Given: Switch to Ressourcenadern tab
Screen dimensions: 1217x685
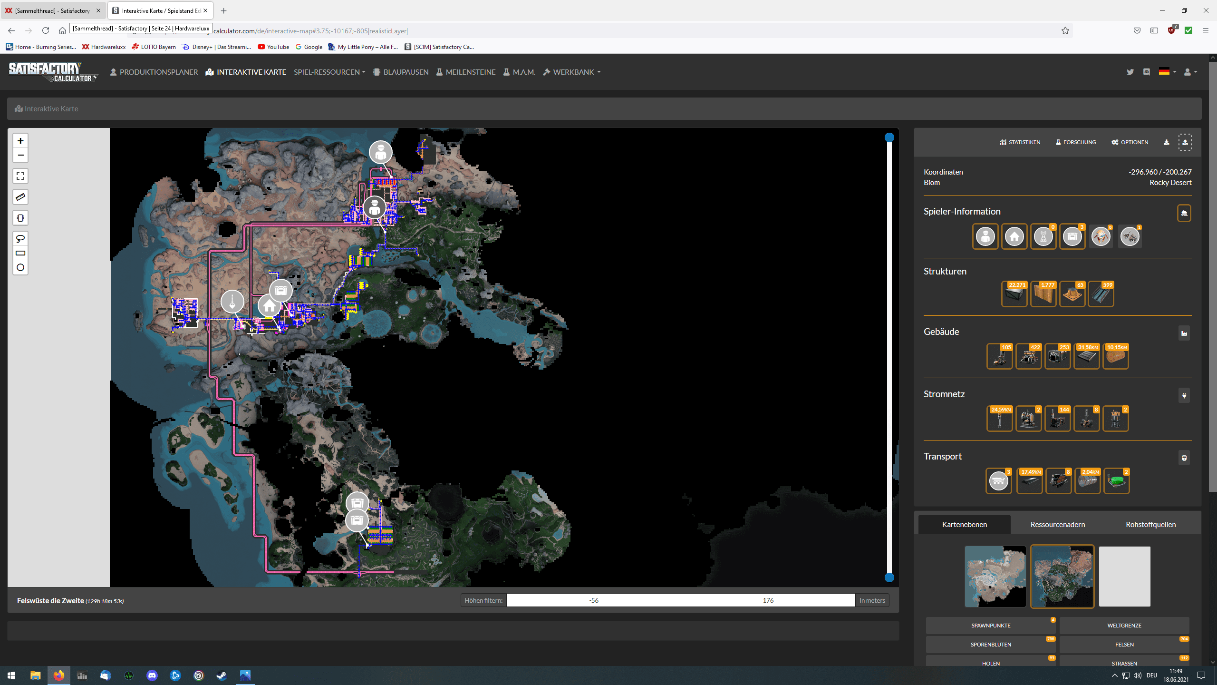Looking at the screenshot, I should 1058,524.
